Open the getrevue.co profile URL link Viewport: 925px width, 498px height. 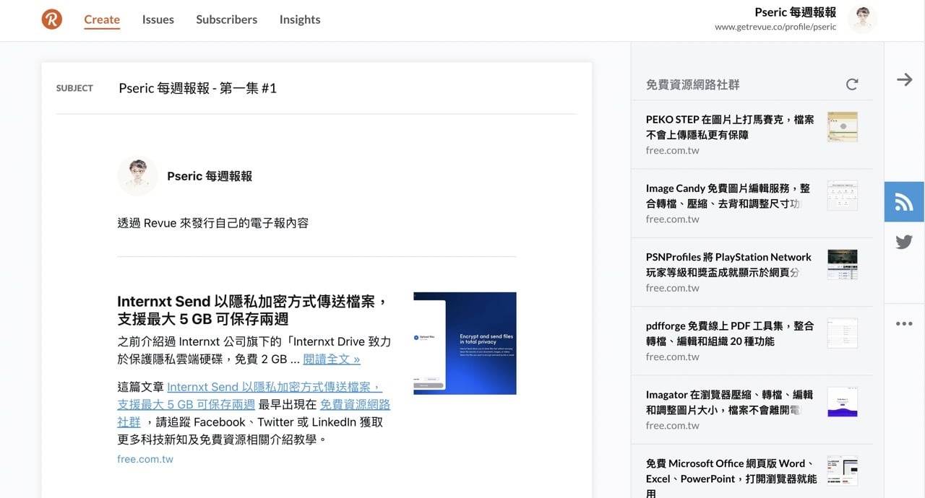(x=775, y=27)
